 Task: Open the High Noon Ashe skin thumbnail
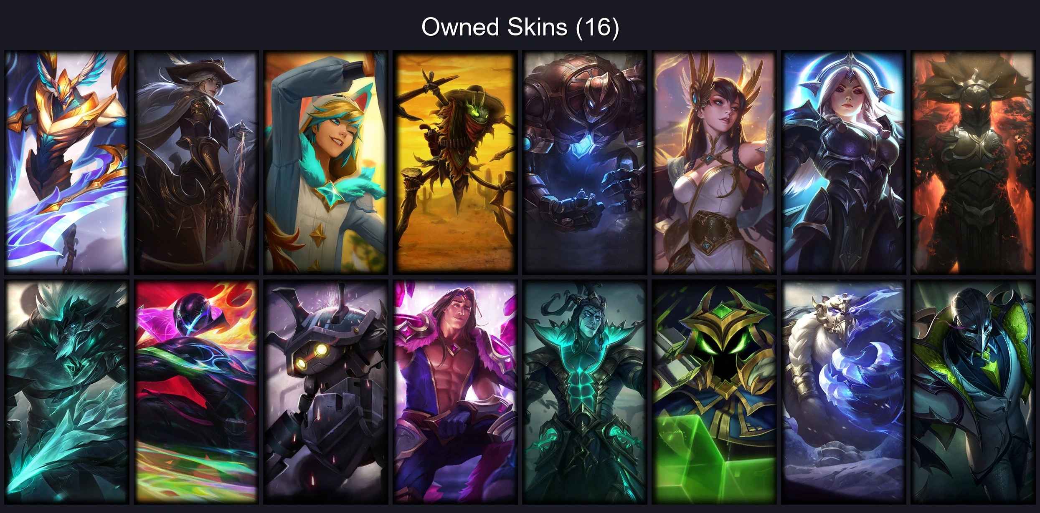(x=196, y=163)
